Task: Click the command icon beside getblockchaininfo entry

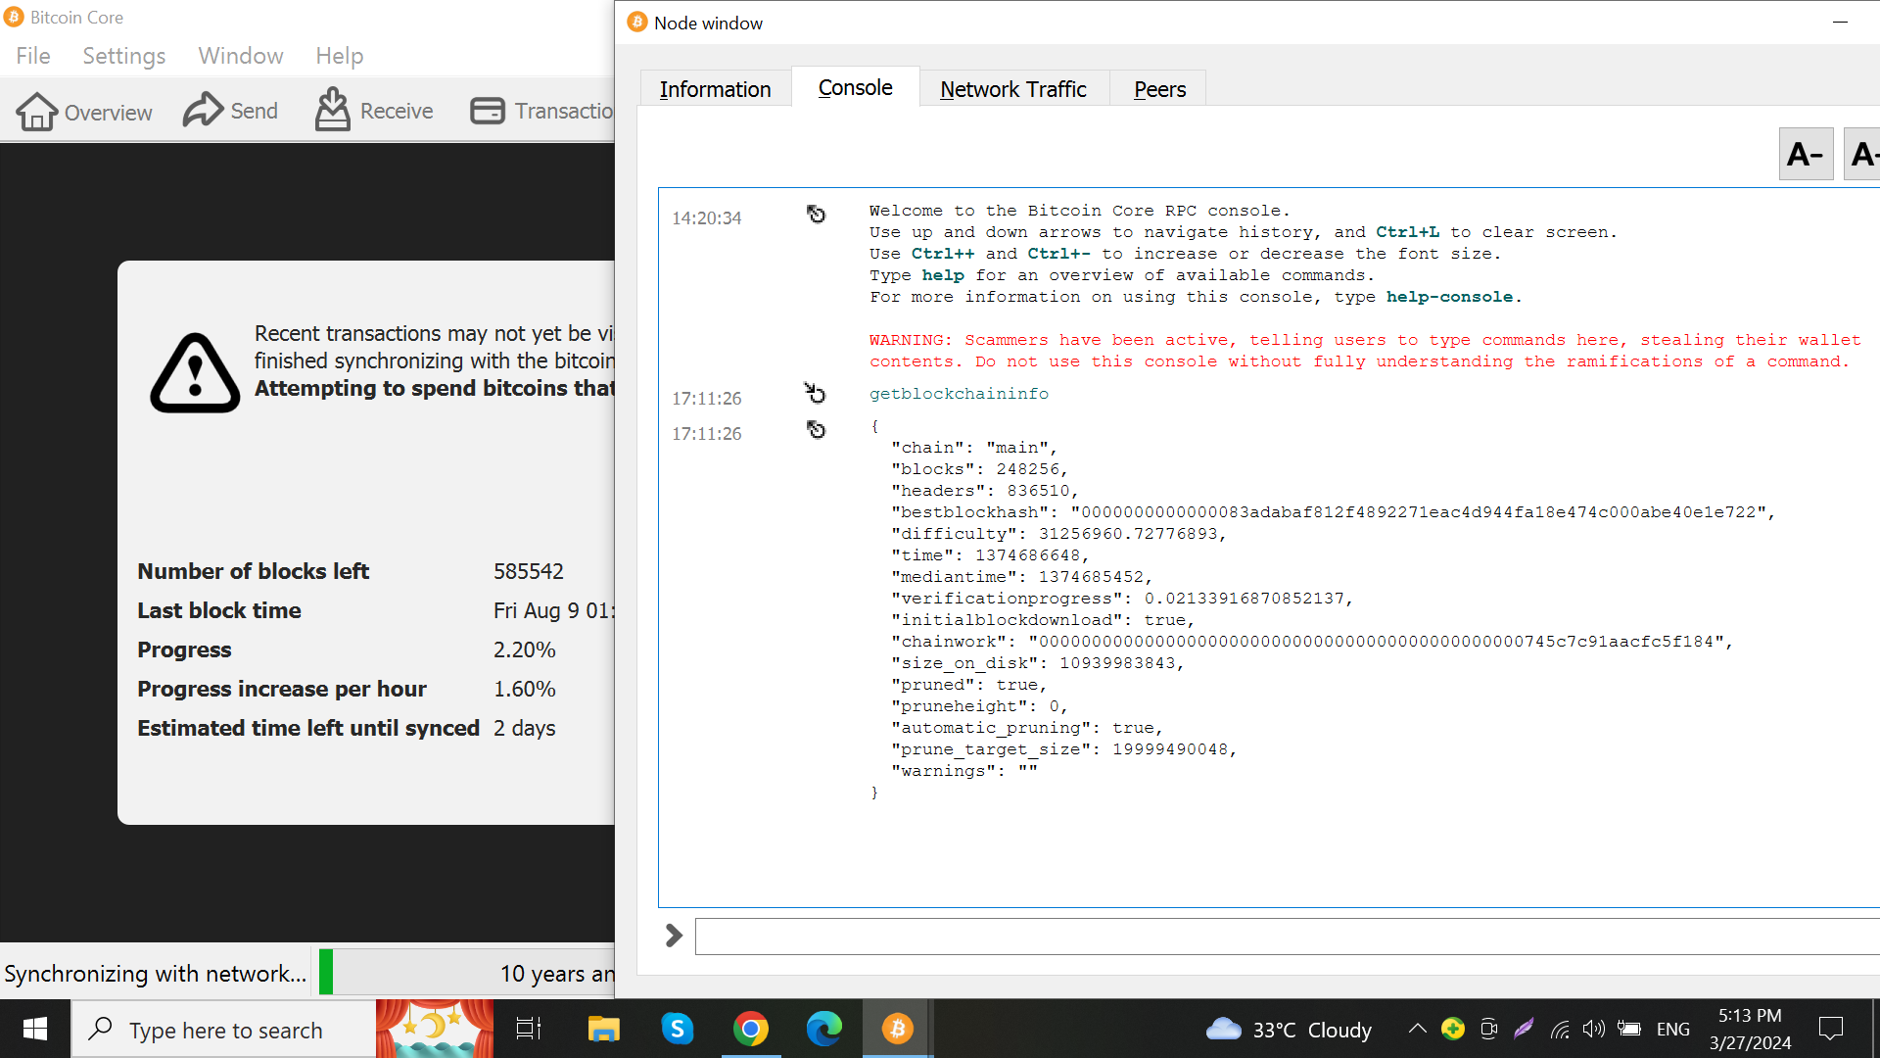Action: point(816,394)
